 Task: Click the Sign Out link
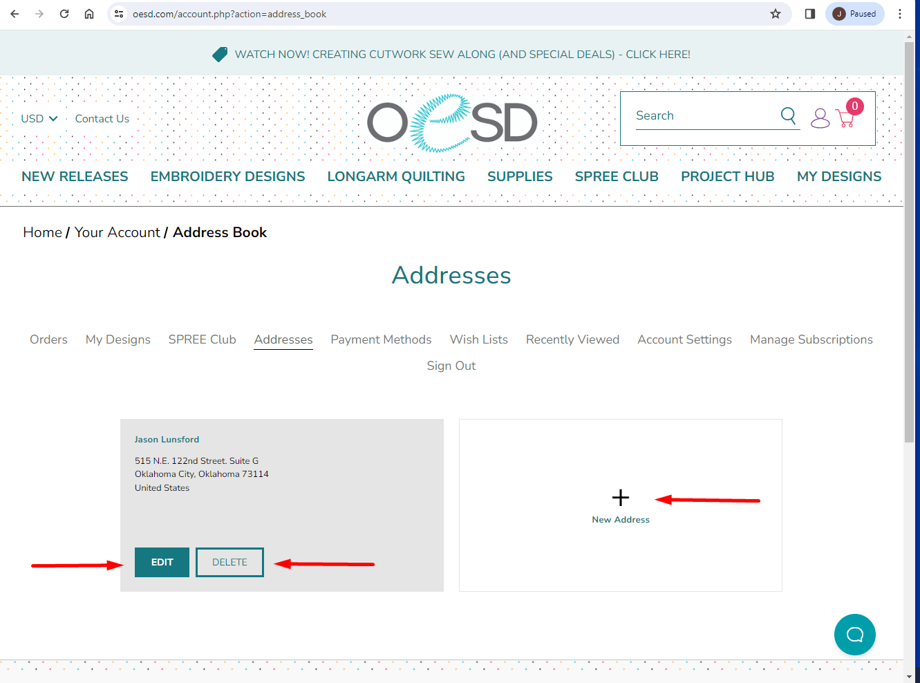451,366
